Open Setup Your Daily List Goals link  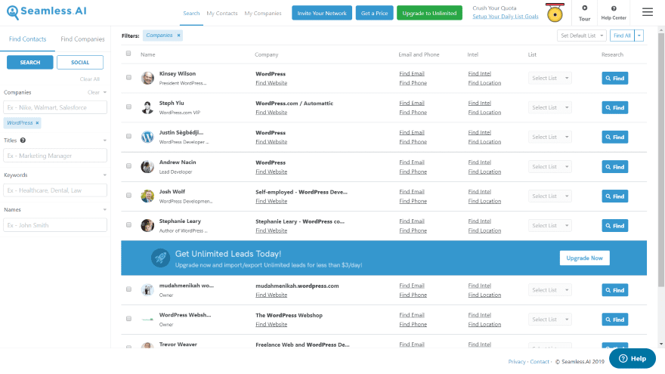click(506, 17)
